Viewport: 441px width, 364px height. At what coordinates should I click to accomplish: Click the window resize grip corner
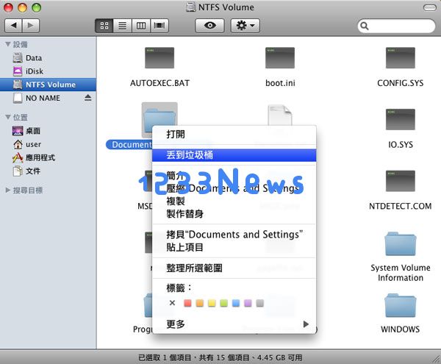point(436,359)
